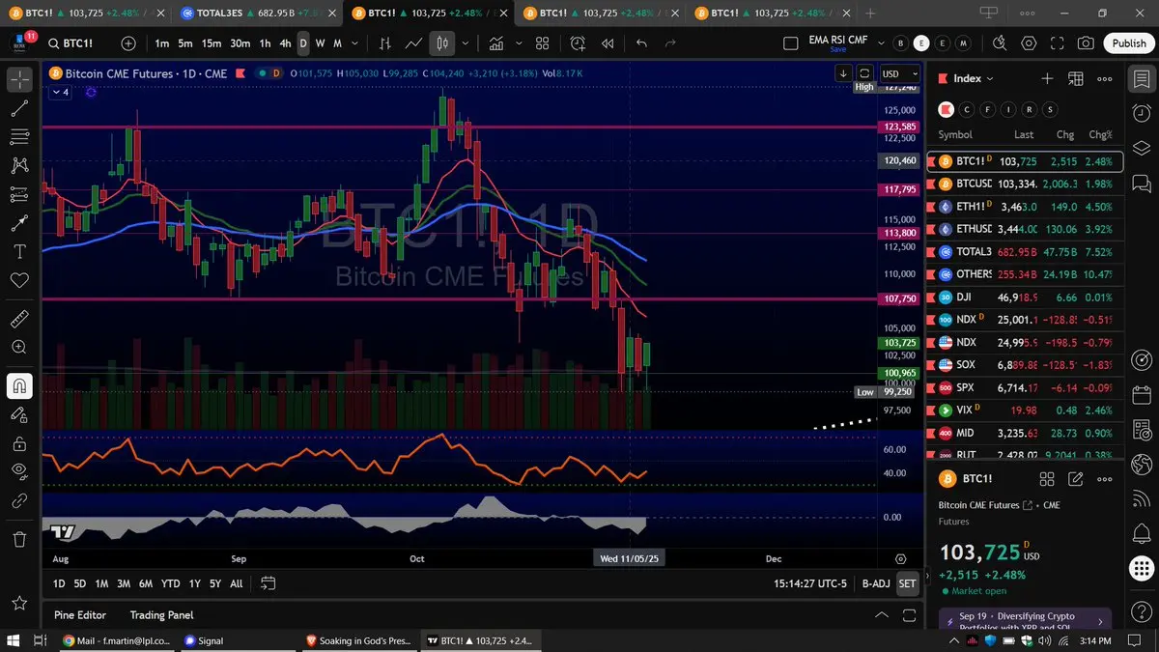Click the red flag color filter
Viewport: 1159px width, 652px height.
(947, 109)
